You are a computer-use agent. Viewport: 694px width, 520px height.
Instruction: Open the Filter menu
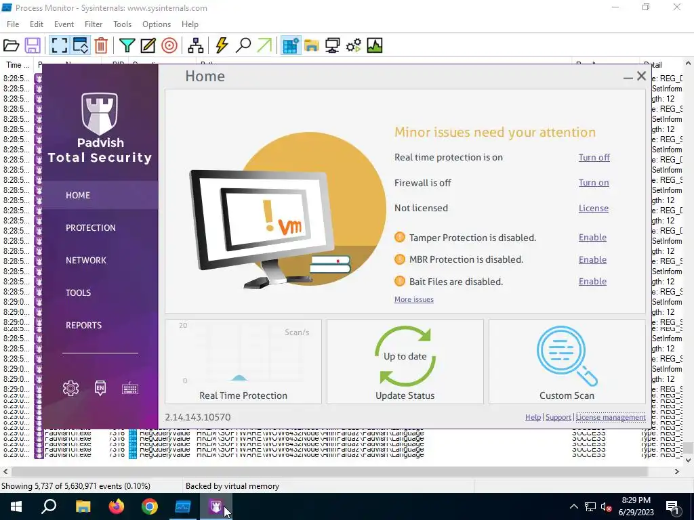point(94,24)
